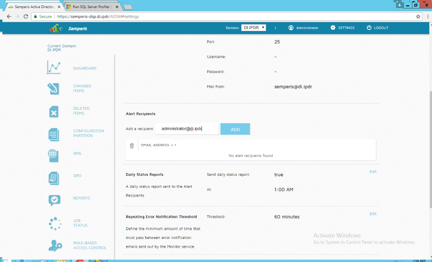
Task: Open Deleted Items icon in sidebar
Action: pyautogui.click(x=54, y=111)
